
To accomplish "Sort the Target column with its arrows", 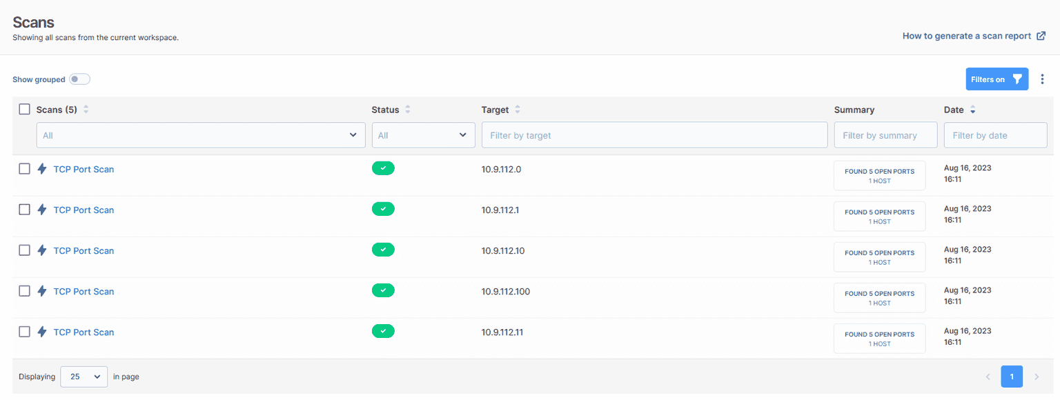I will [x=518, y=110].
